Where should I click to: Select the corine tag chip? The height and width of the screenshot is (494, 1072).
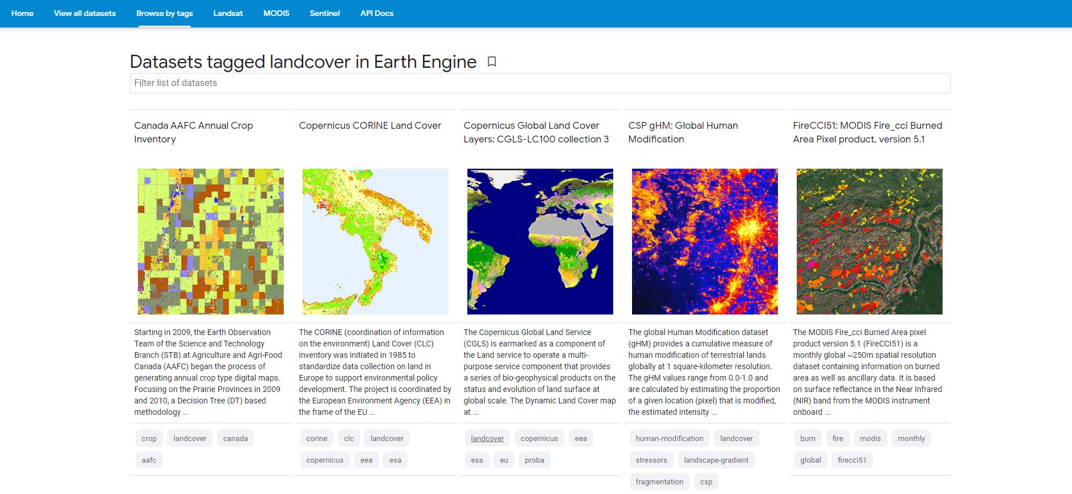pyautogui.click(x=316, y=438)
